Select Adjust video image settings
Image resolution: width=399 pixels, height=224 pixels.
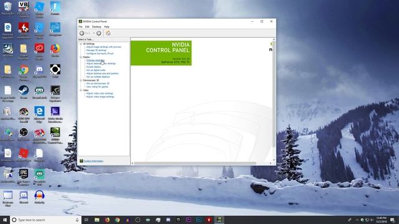coord(100,97)
